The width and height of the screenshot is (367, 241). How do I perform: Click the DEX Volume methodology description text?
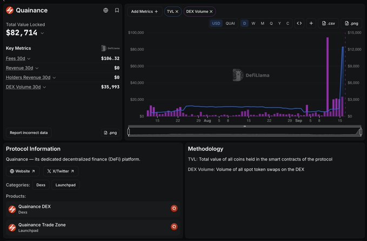coord(246,169)
